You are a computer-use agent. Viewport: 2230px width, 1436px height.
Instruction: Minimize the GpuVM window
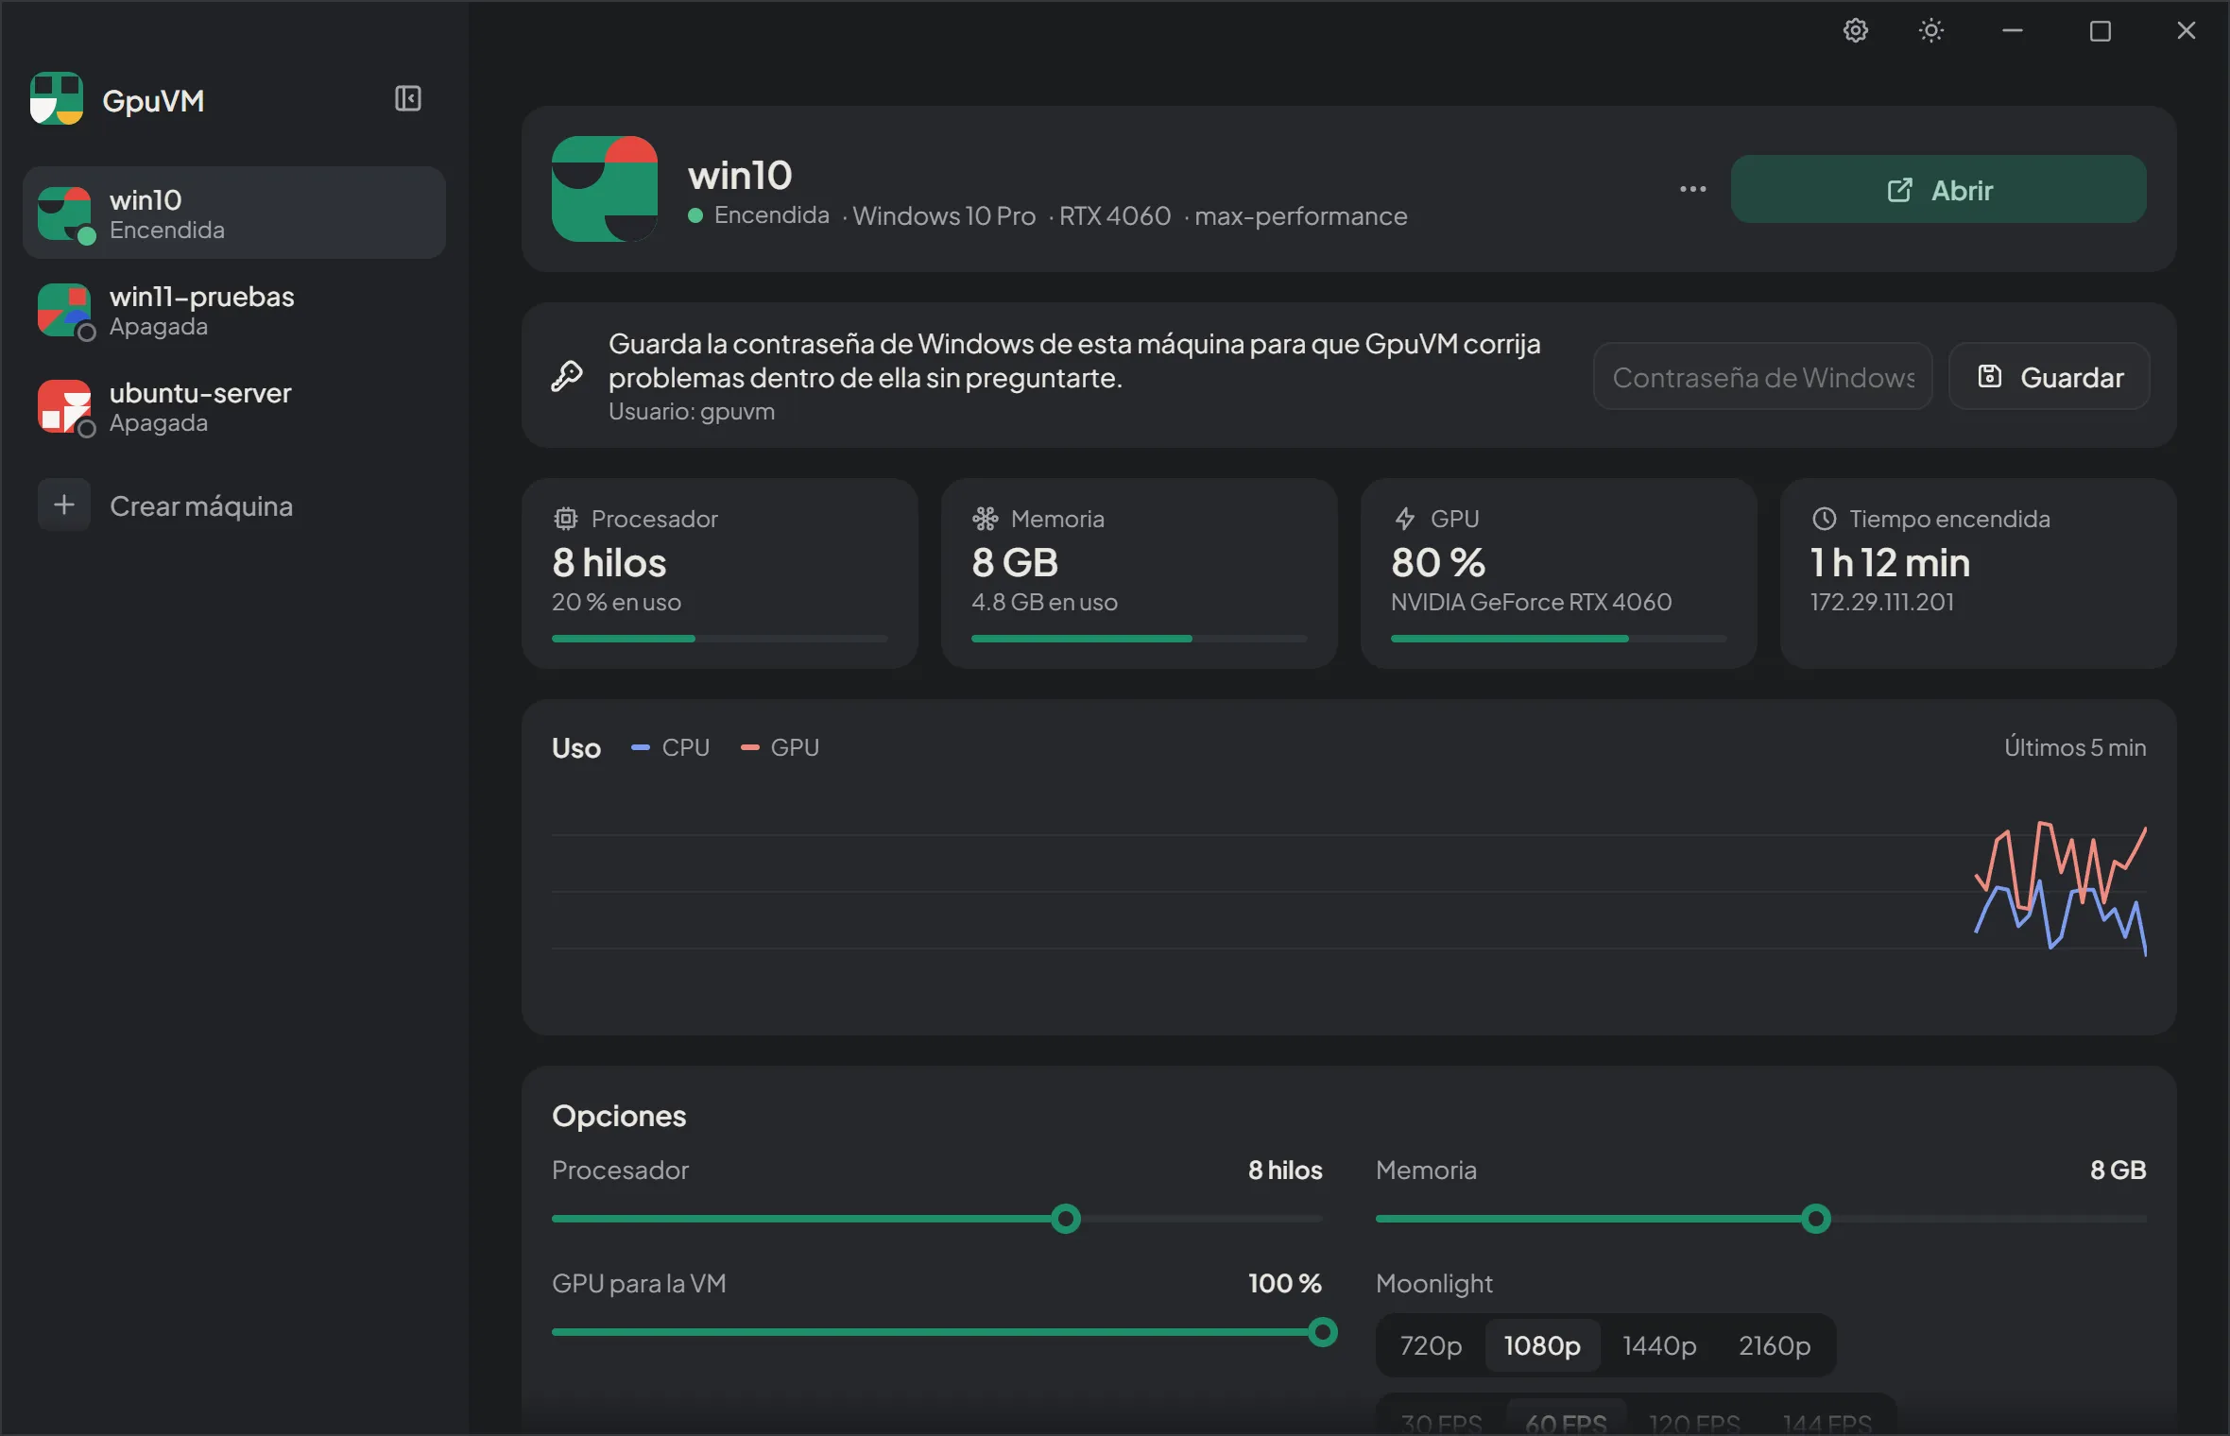point(2013,31)
